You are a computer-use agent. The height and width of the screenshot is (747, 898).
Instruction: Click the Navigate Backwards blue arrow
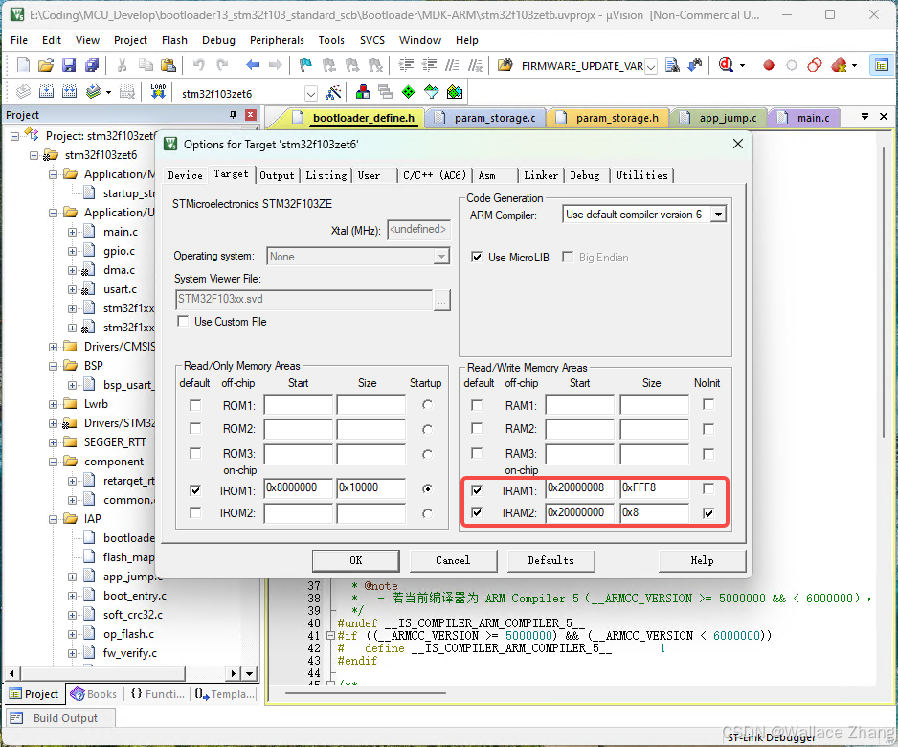pyautogui.click(x=253, y=65)
